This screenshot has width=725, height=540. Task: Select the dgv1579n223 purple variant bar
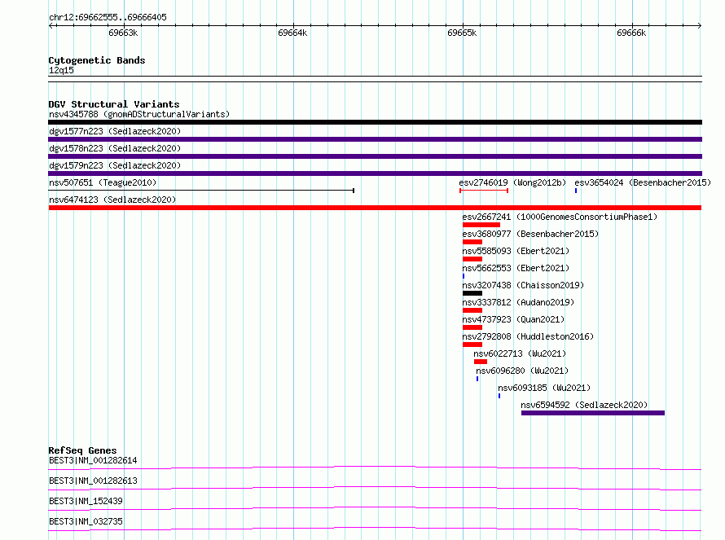pos(375,173)
